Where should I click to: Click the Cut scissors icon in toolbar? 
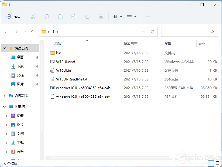pyautogui.click(x=33, y=17)
